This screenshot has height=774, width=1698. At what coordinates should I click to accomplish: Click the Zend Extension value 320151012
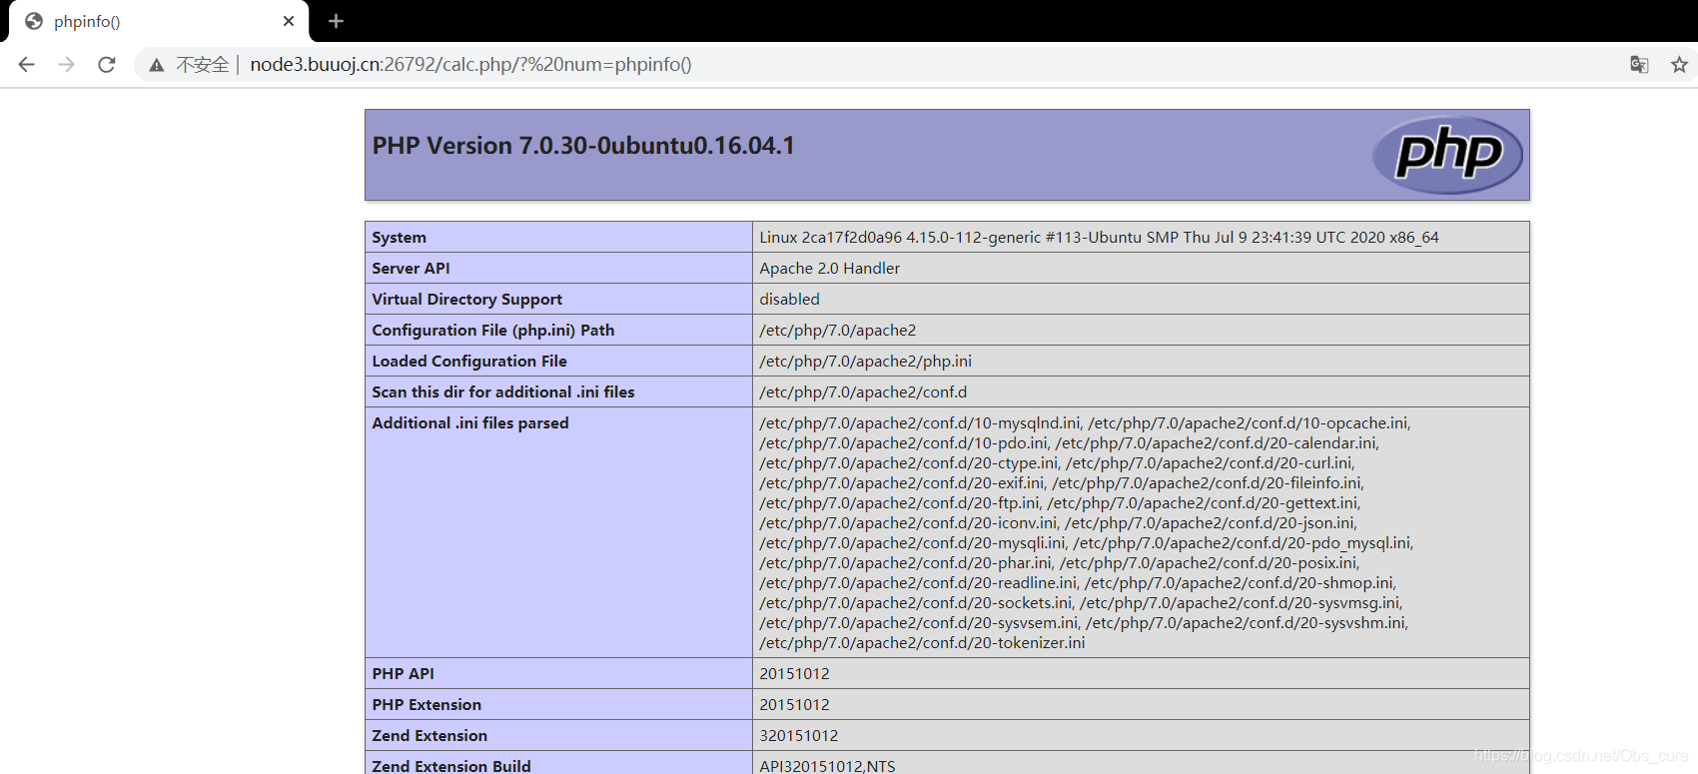click(x=799, y=736)
